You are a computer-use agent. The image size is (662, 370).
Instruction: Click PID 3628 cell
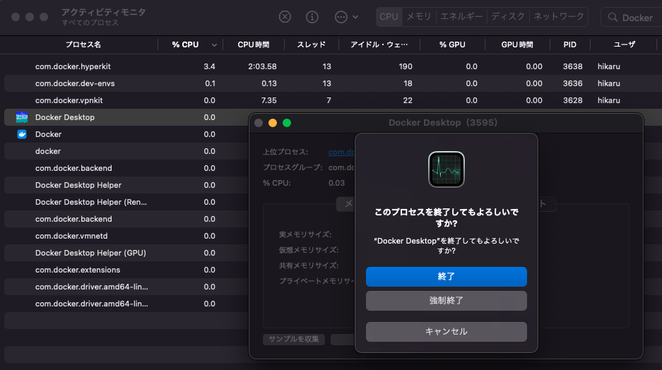(572, 100)
